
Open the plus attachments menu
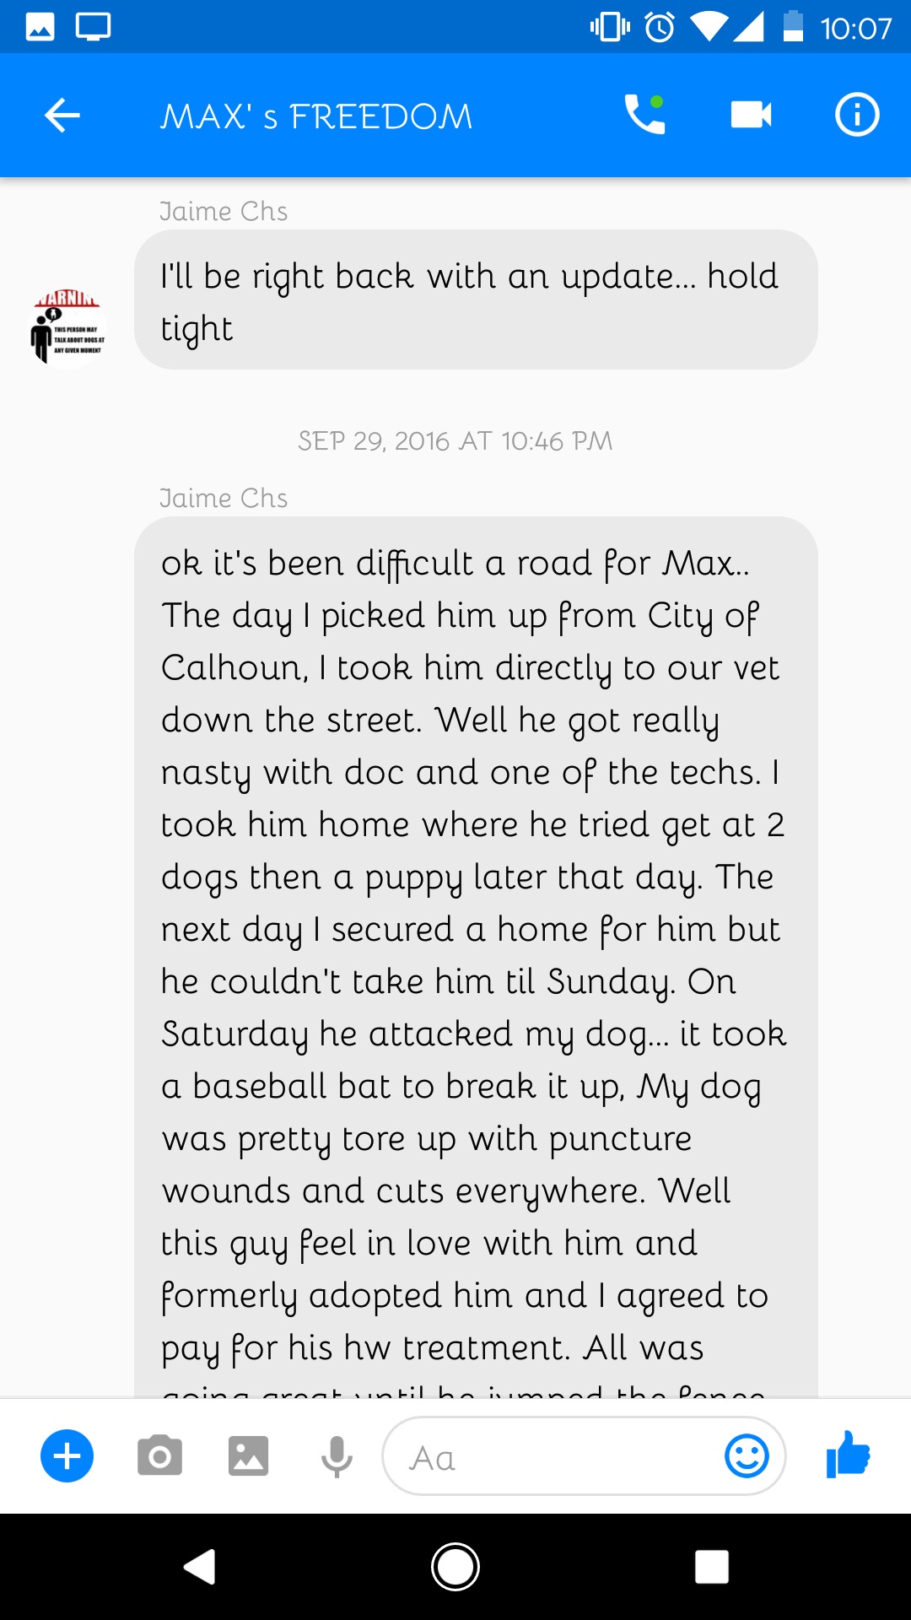67,1456
